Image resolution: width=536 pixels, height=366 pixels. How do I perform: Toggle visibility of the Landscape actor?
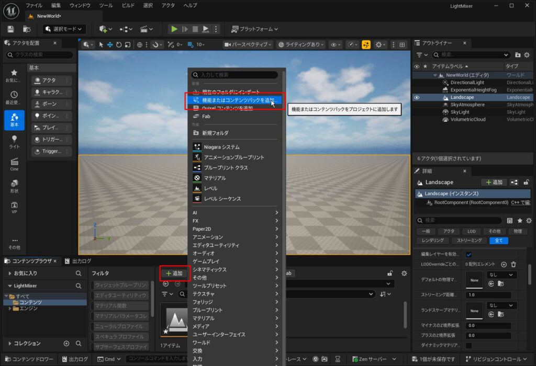click(x=417, y=97)
